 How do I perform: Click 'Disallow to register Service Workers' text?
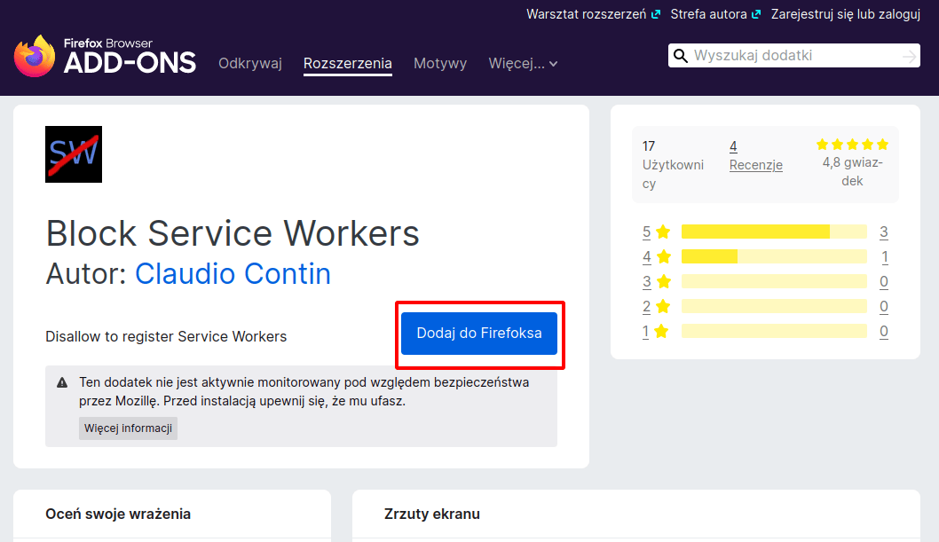[x=166, y=337]
